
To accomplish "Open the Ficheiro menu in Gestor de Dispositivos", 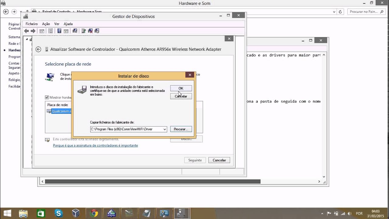I will (x=32, y=24).
